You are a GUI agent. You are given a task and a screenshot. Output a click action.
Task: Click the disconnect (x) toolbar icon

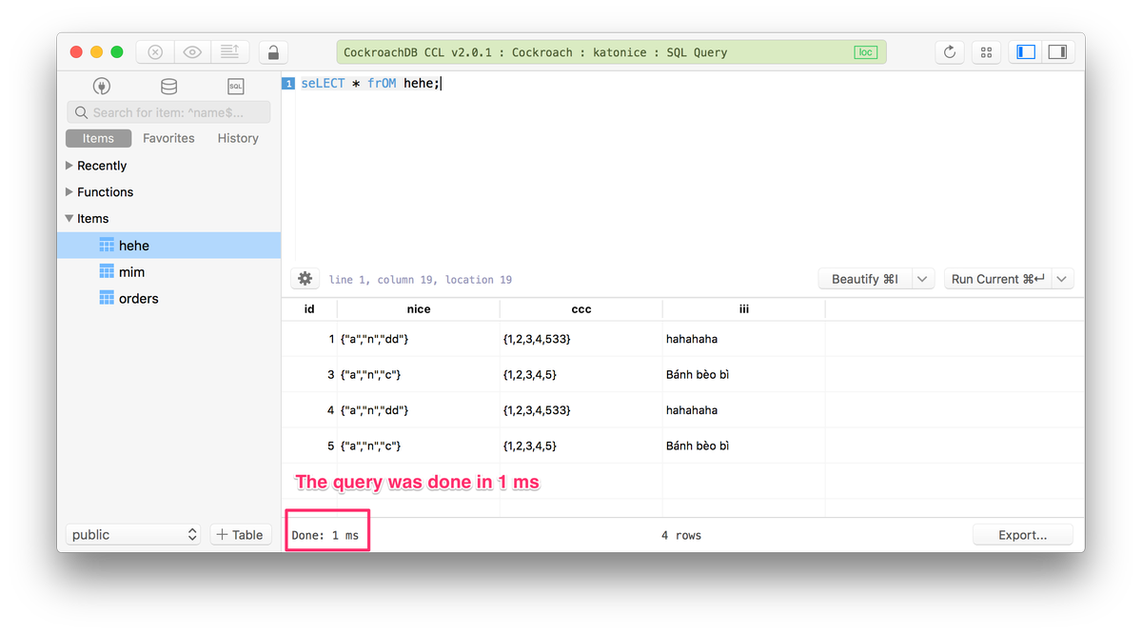[x=155, y=52]
